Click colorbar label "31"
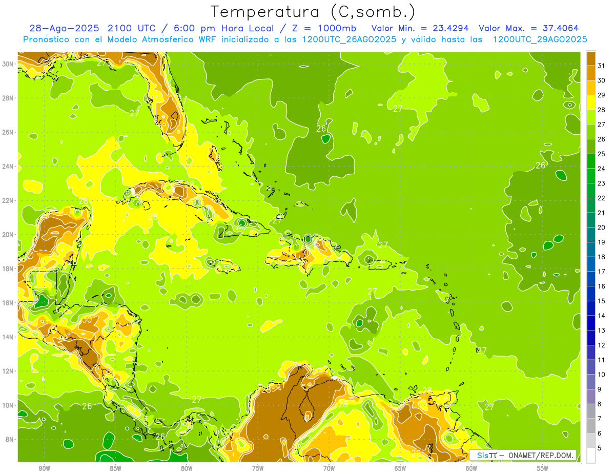 [x=602, y=66]
